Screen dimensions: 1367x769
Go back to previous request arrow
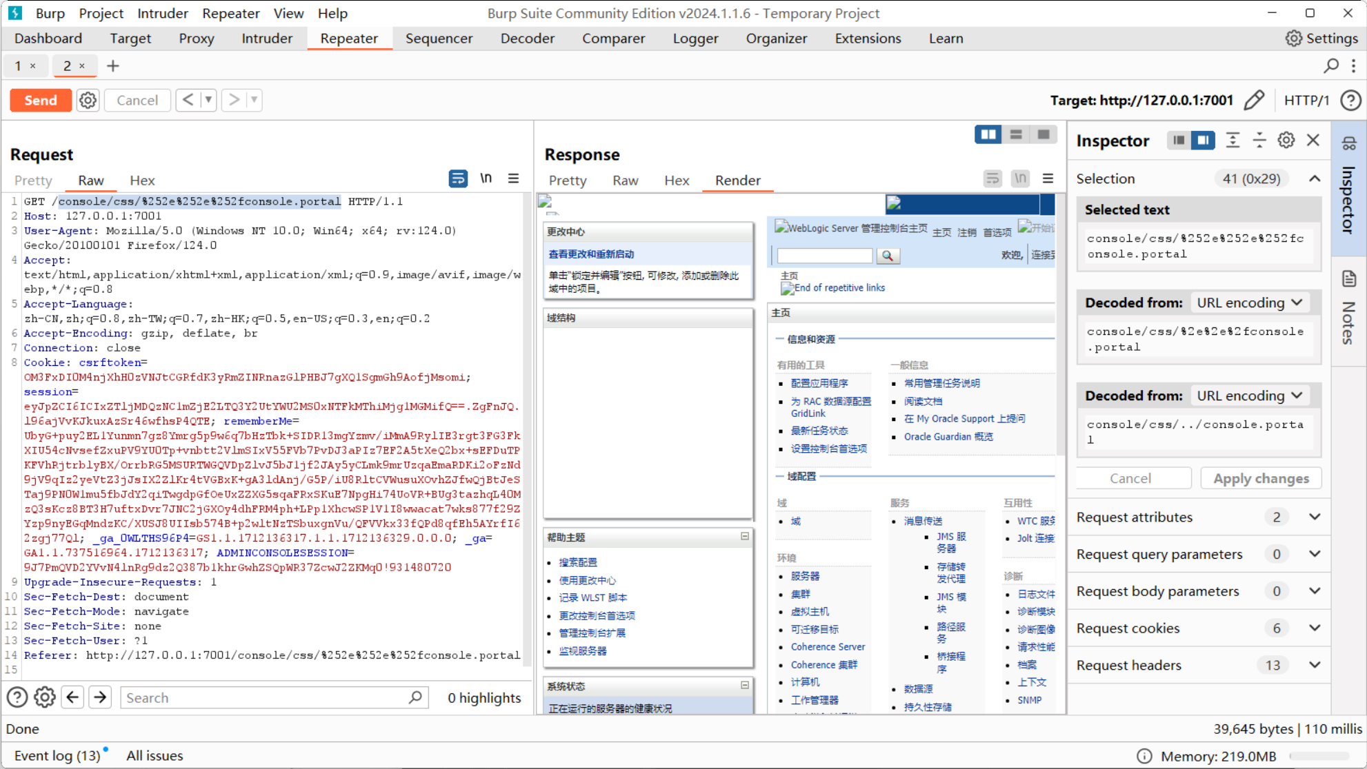pos(188,101)
